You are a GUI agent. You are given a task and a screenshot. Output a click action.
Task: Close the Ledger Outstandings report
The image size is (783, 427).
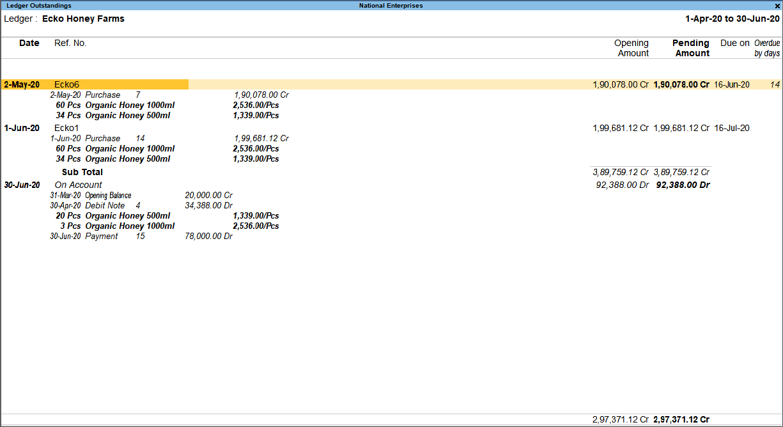click(777, 5)
